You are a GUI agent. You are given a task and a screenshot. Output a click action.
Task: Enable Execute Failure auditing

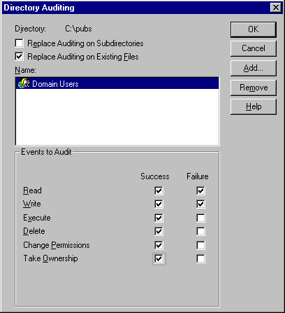200,218
